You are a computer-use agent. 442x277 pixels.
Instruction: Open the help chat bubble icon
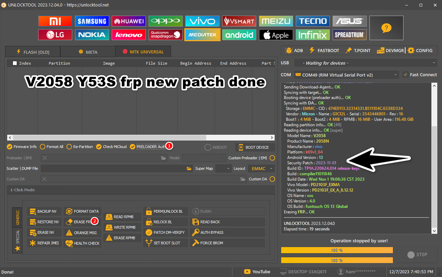point(386,28)
